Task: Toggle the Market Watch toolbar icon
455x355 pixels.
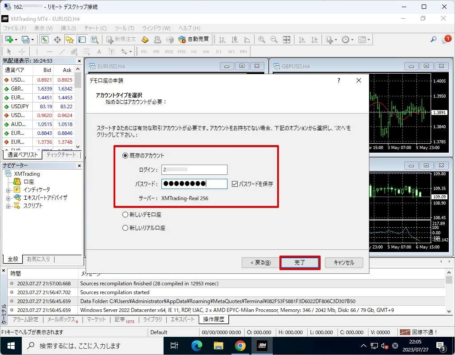Action: tap(45, 39)
